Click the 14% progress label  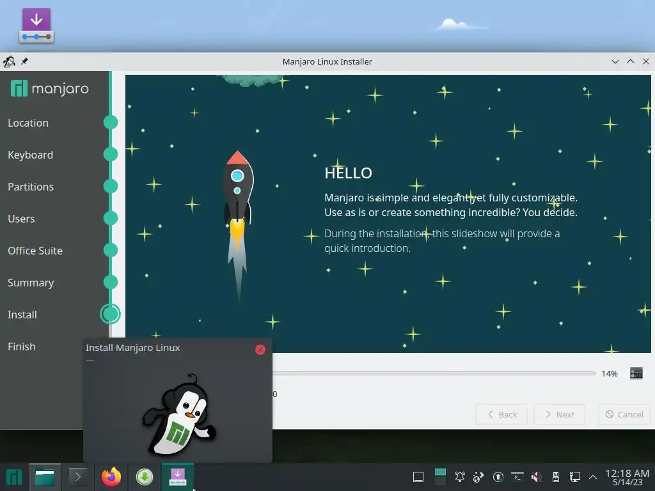tap(610, 373)
